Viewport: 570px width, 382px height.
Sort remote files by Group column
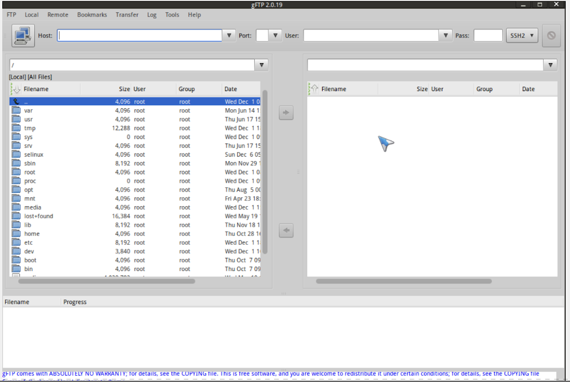click(497, 89)
